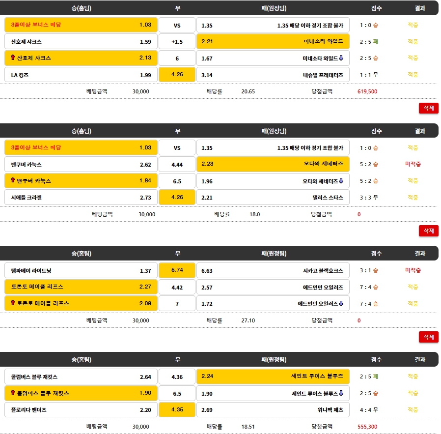Click the 1.84 odds for 밴쿠버 카눅스
The width and height of the screenshot is (441, 434).
pyautogui.click(x=145, y=180)
